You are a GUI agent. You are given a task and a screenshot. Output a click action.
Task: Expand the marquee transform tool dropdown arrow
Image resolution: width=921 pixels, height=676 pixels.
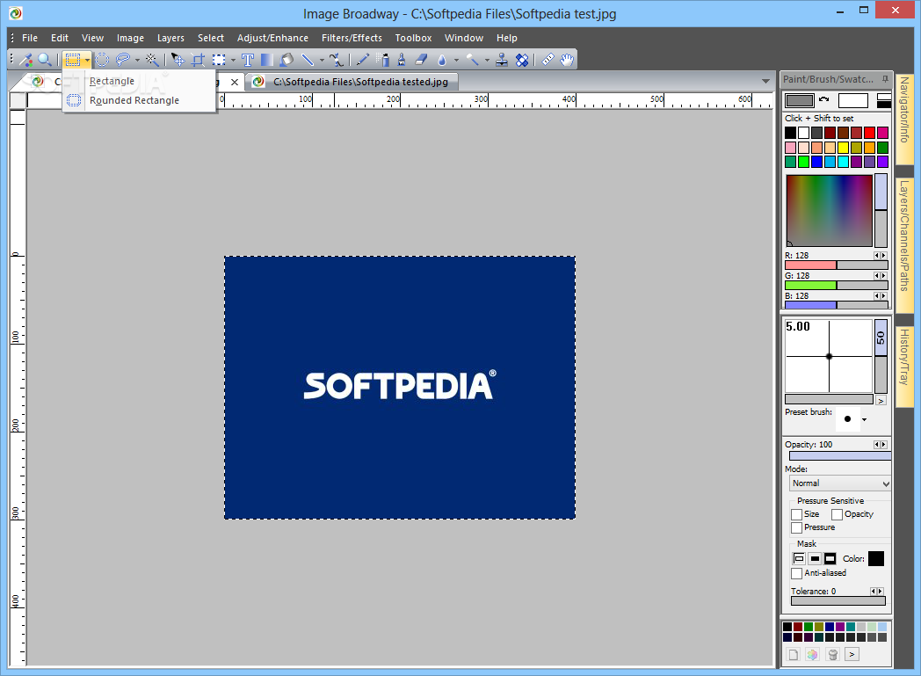pyautogui.click(x=233, y=60)
